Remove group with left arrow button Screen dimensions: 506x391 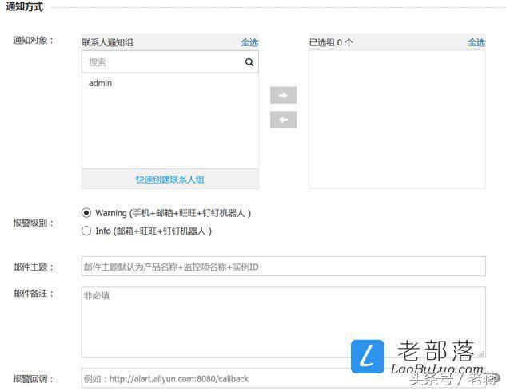[x=283, y=120]
